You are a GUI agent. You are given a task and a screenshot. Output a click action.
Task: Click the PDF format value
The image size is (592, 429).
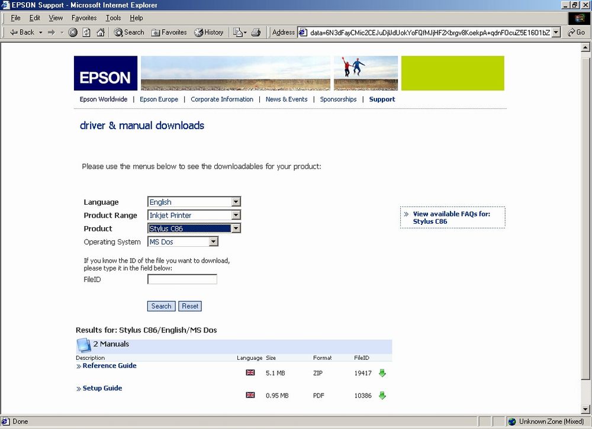pos(318,395)
